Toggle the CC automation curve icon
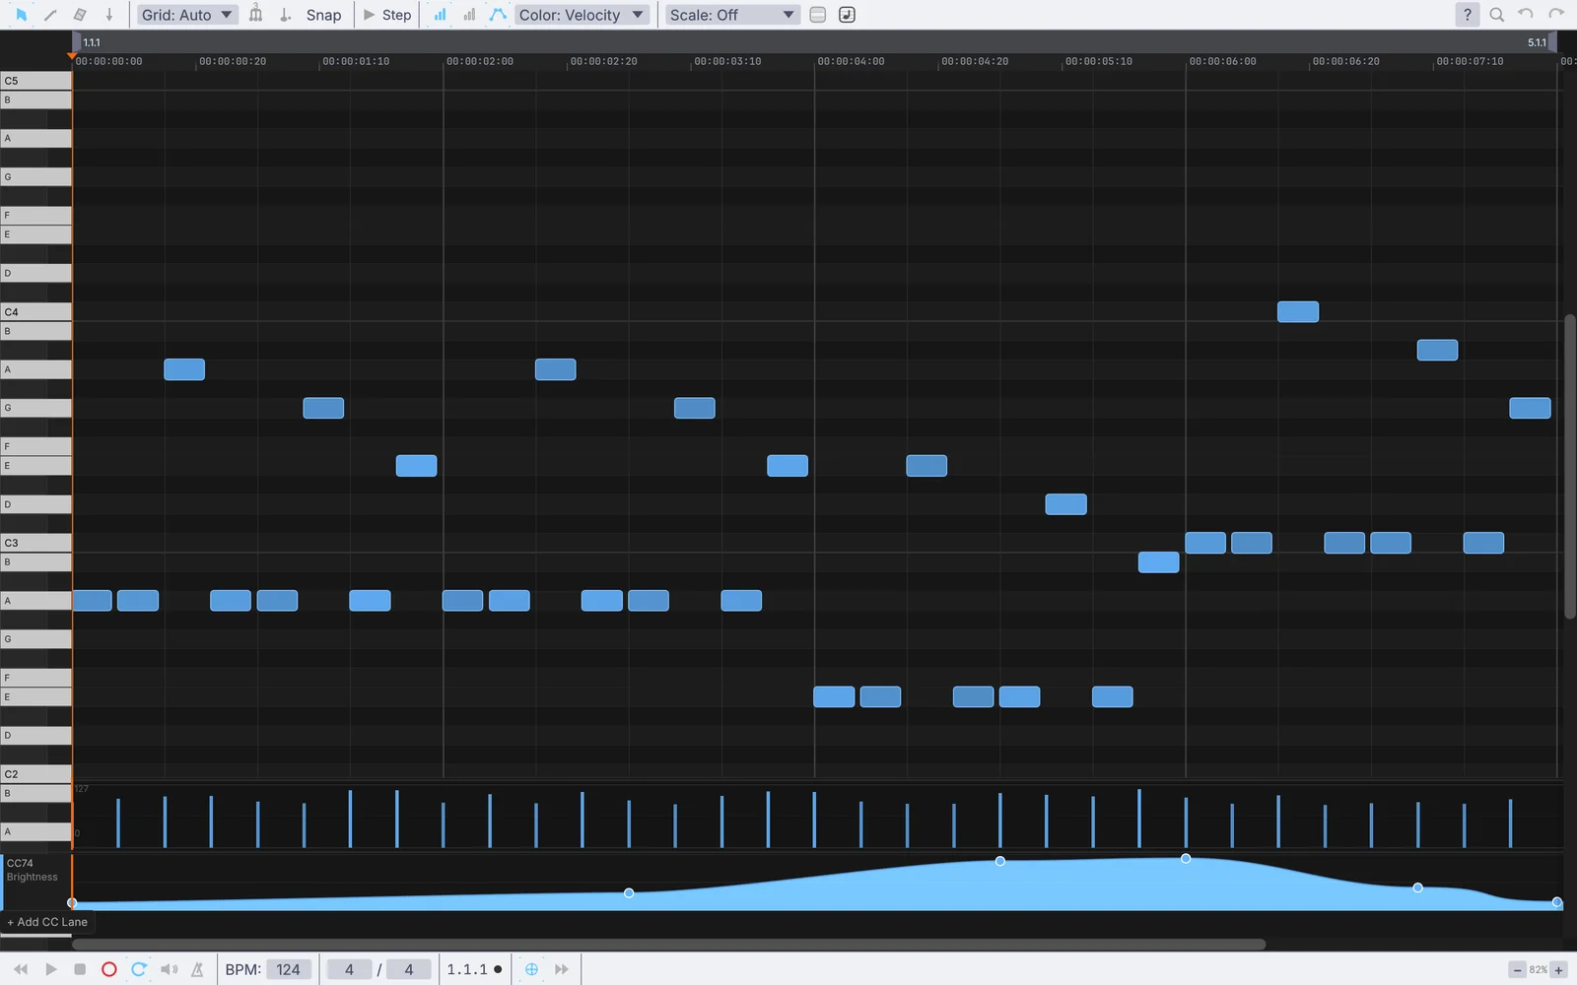Image resolution: width=1577 pixels, height=985 pixels. [498, 15]
